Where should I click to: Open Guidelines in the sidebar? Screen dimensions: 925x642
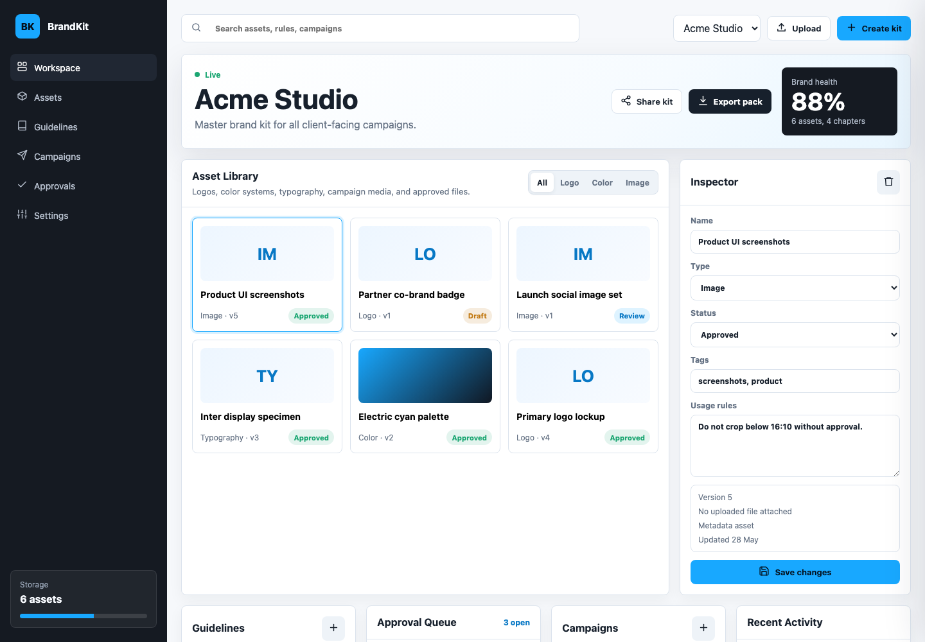click(x=84, y=126)
